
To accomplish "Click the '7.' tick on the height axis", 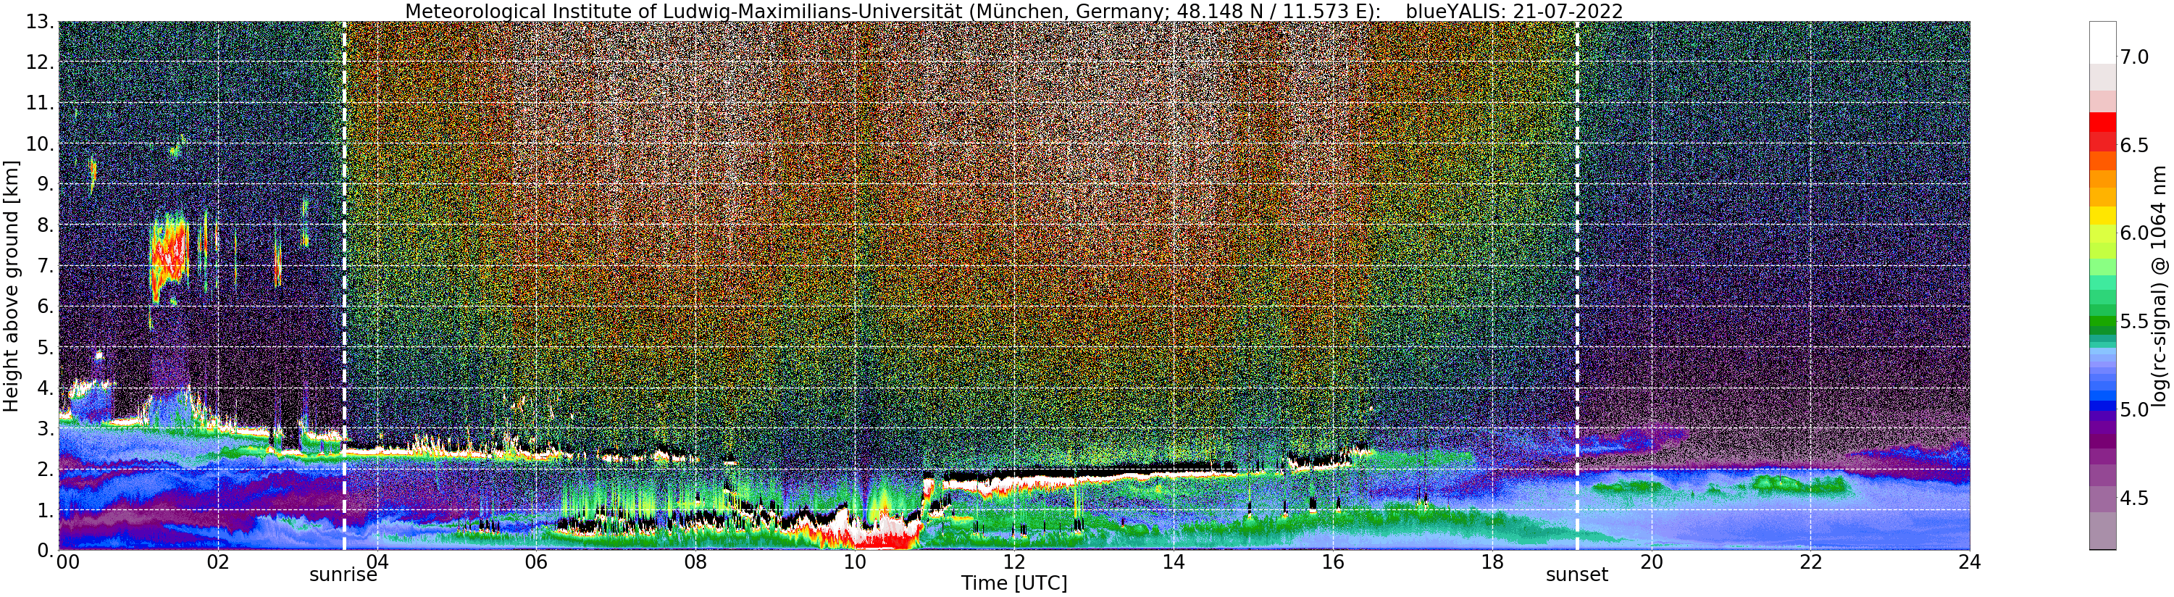I will tap(46, 266).
